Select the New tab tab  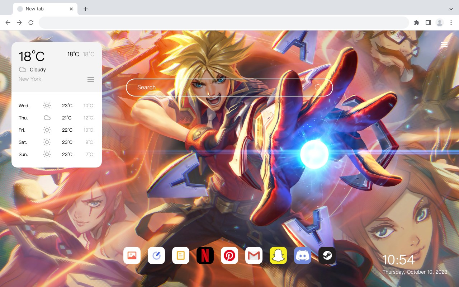(x=45, y=9)
